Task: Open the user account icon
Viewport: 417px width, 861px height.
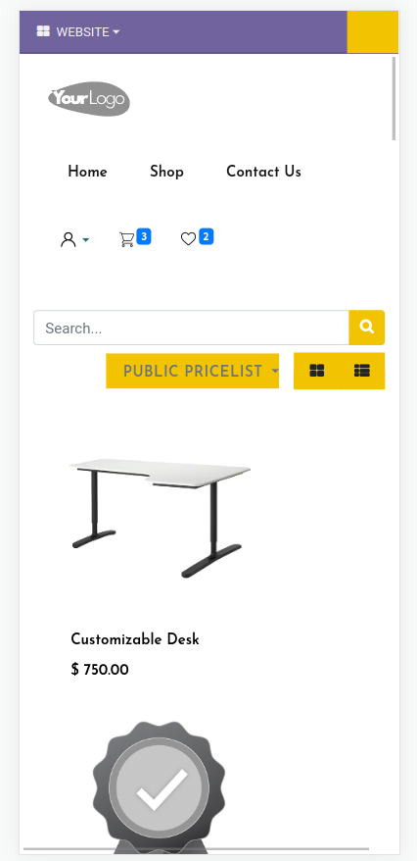Action: (x=68, y=239)
